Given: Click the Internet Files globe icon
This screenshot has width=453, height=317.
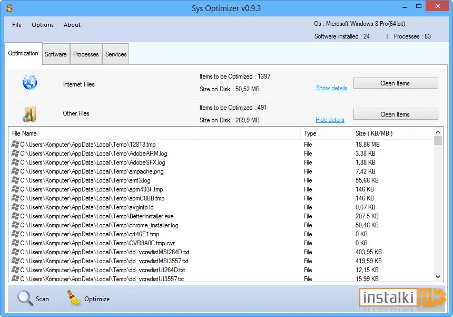Looking at the screenshot, I should pyautogui.click(x=29, y=83).
